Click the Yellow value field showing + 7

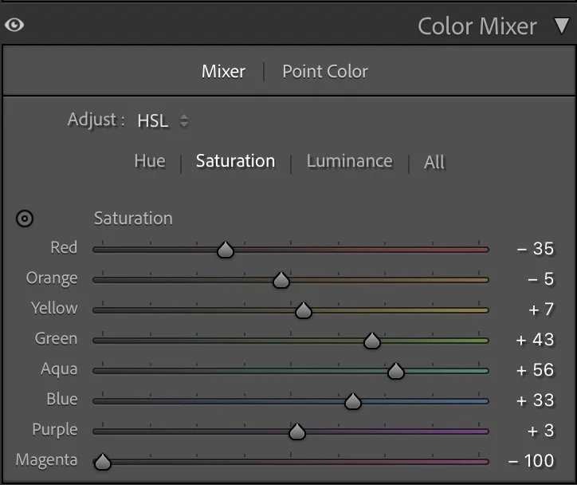541,310
